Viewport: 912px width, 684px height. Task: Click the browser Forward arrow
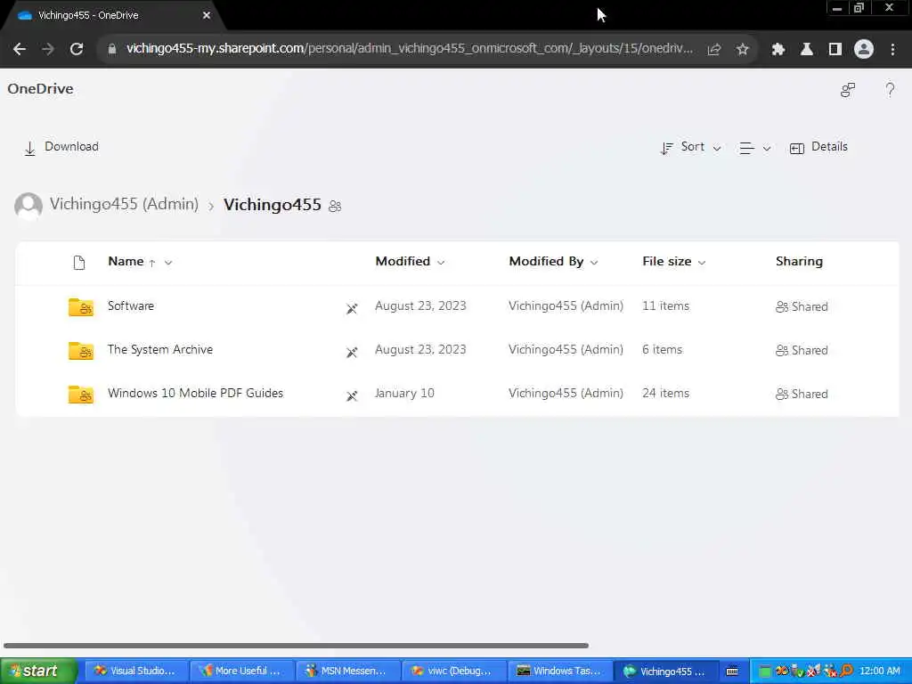48,49
